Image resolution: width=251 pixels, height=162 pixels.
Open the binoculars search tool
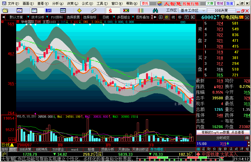pos(155,11)
